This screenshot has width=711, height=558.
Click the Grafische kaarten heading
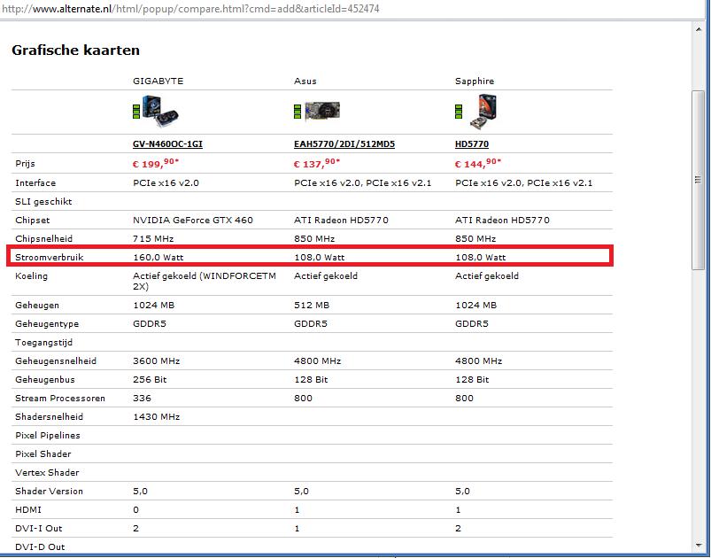76,50
